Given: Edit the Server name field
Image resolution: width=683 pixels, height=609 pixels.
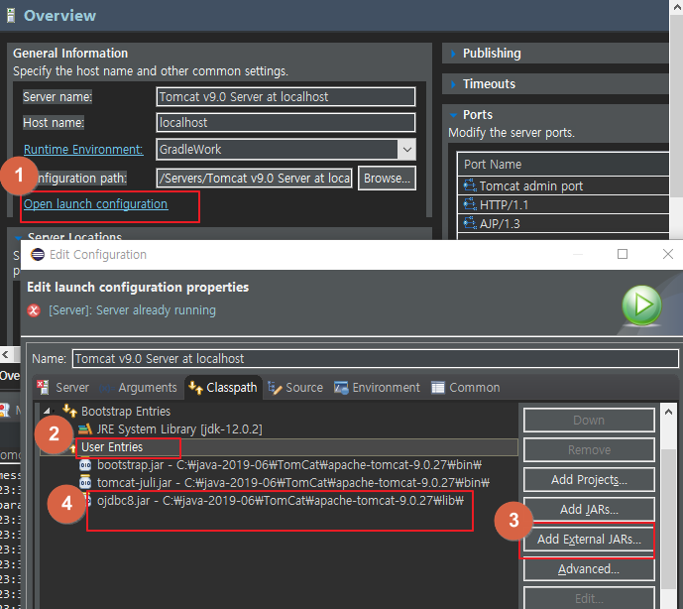Looking at the screenshot, I should (x=285, y=97).
